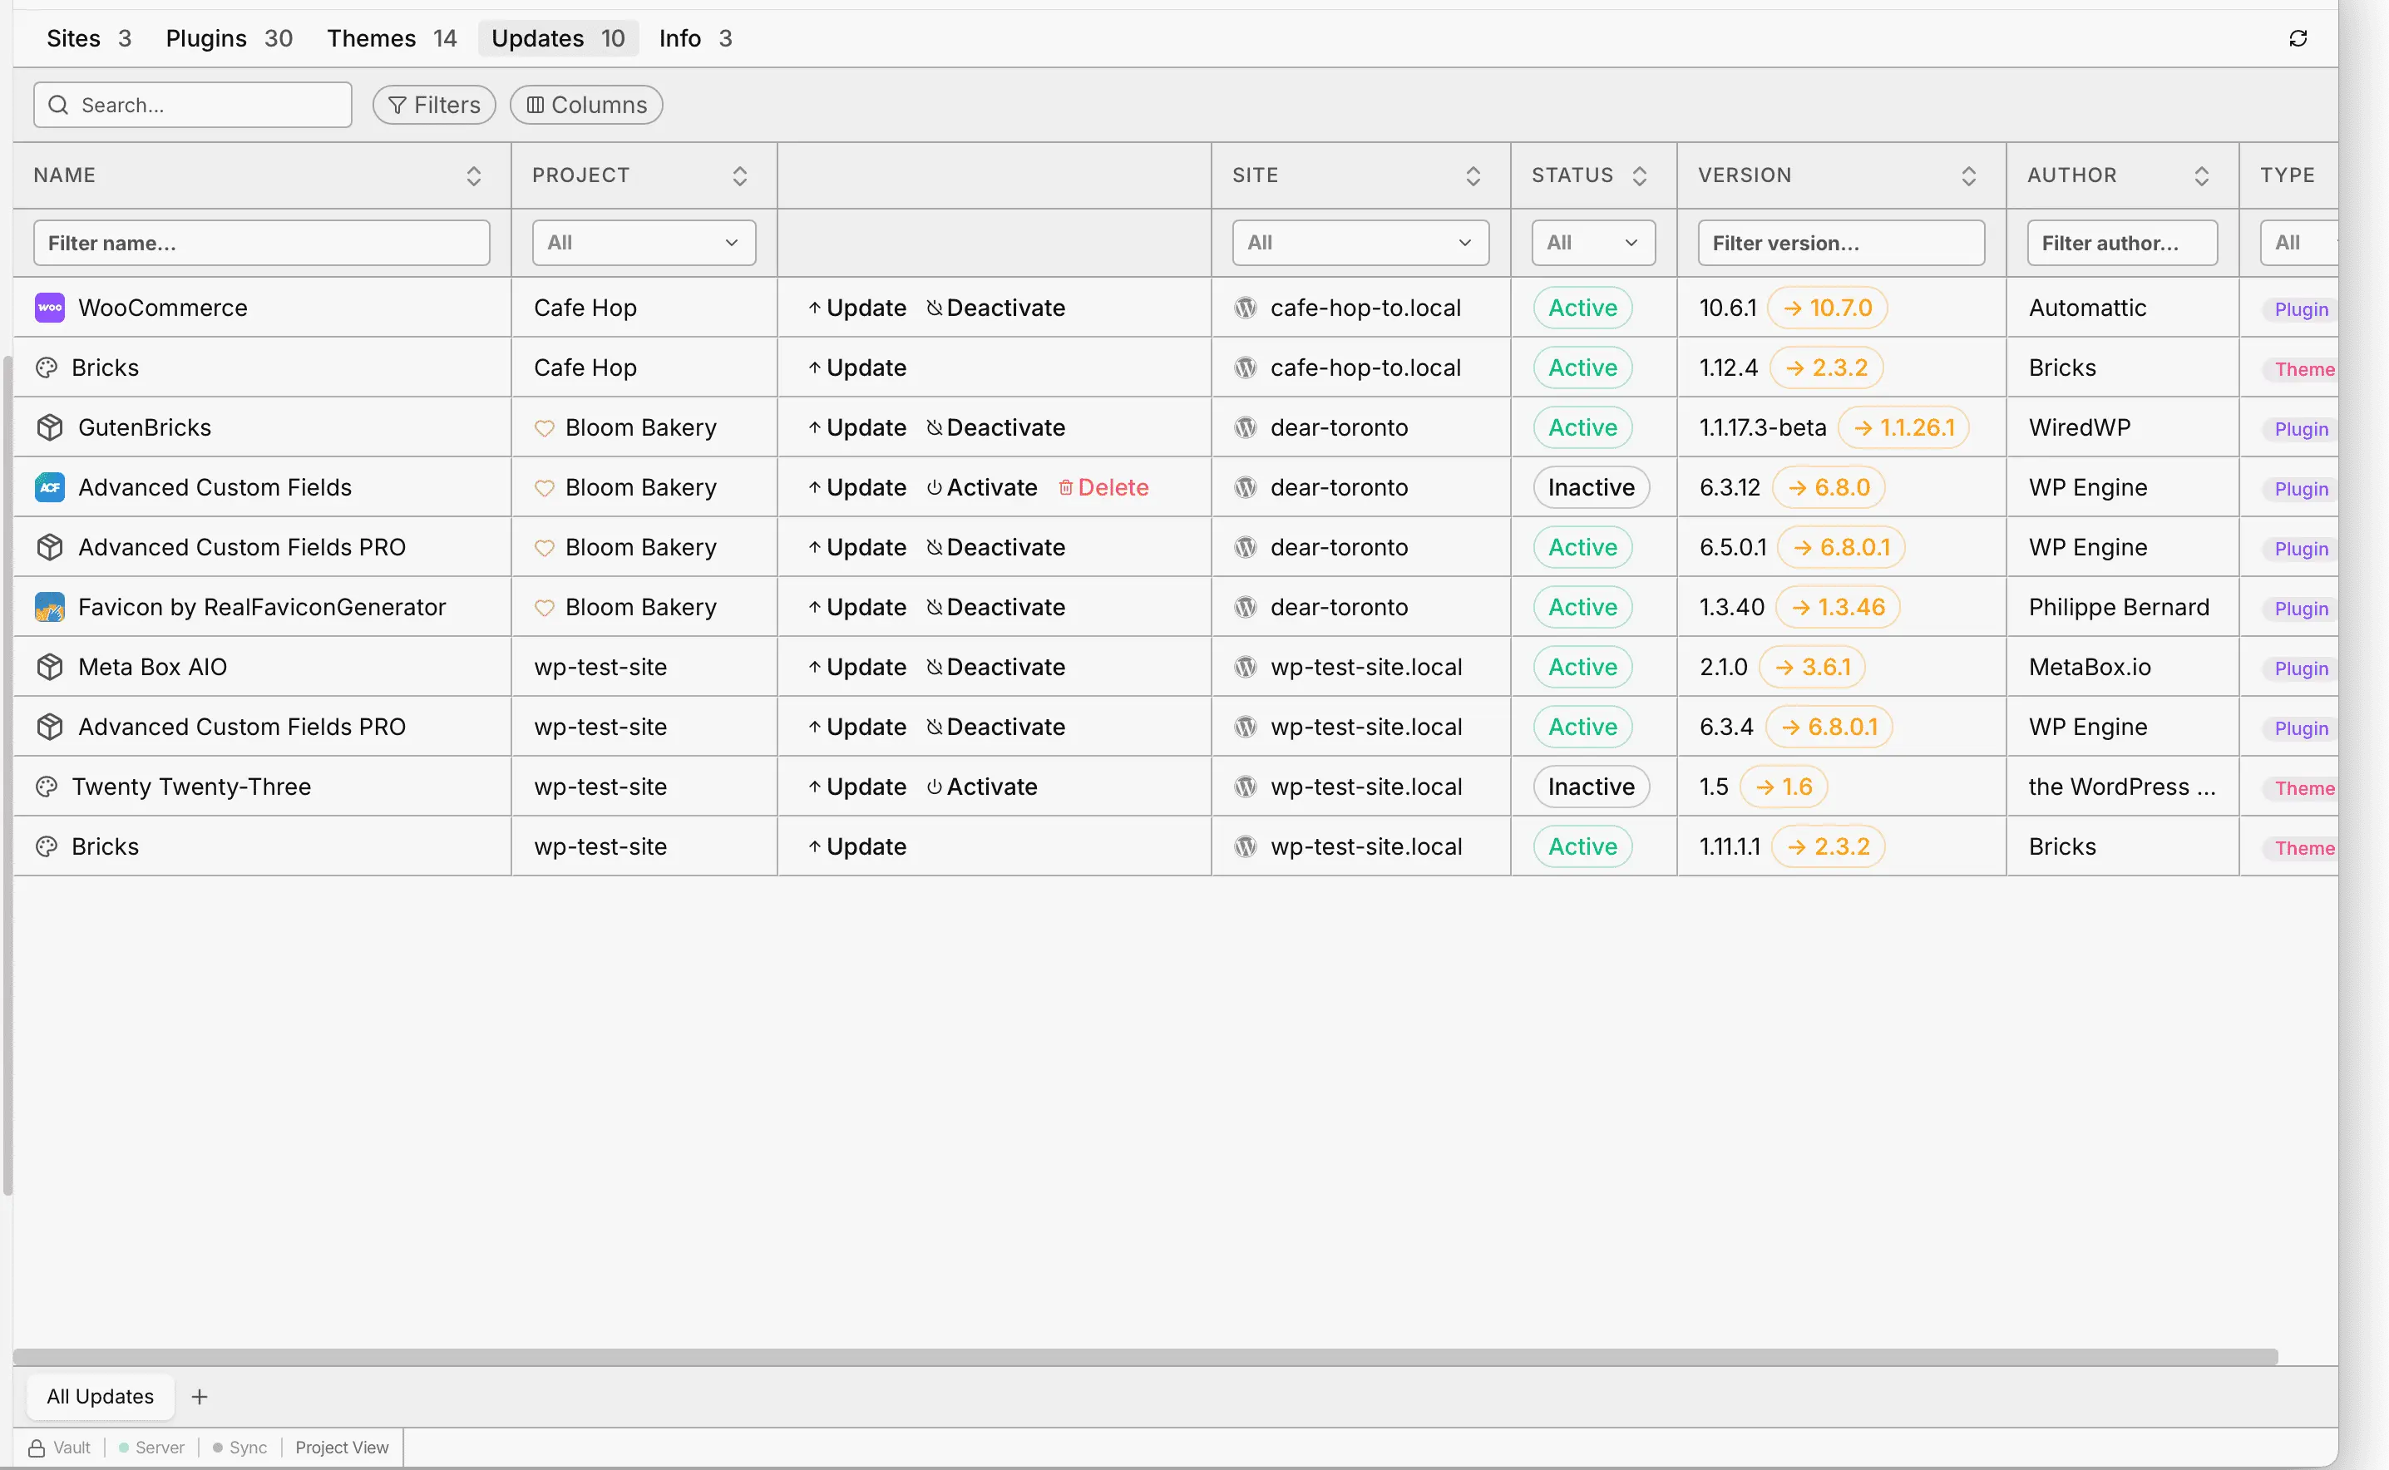
Task: Activate the Twenty Twenty-Three theme
Action: point(982,787)
